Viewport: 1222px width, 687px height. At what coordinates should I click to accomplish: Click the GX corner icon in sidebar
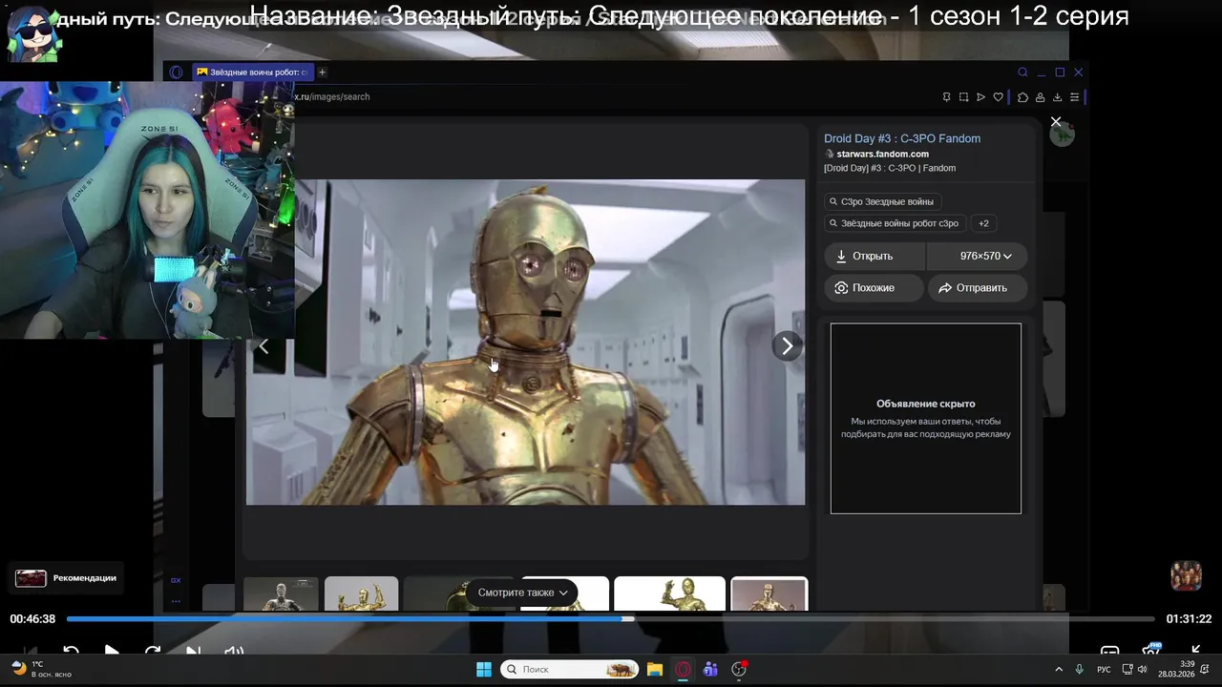coord(176,580)
